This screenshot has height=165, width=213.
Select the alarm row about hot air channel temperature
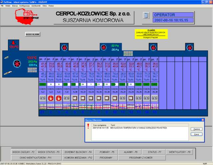pos(140,128)
